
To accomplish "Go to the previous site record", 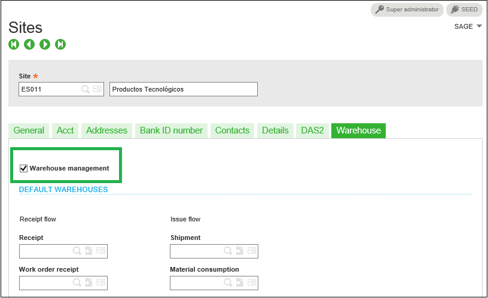I will tap(29, 44).
